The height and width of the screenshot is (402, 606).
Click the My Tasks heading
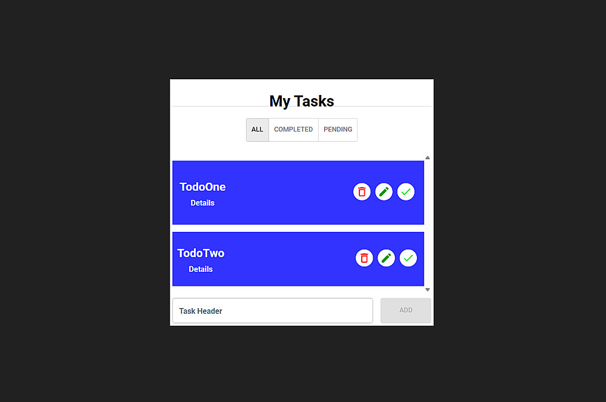302,101
